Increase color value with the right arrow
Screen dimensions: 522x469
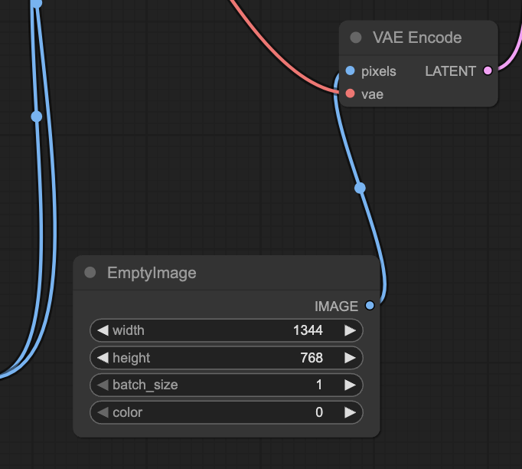coord(351,412)
